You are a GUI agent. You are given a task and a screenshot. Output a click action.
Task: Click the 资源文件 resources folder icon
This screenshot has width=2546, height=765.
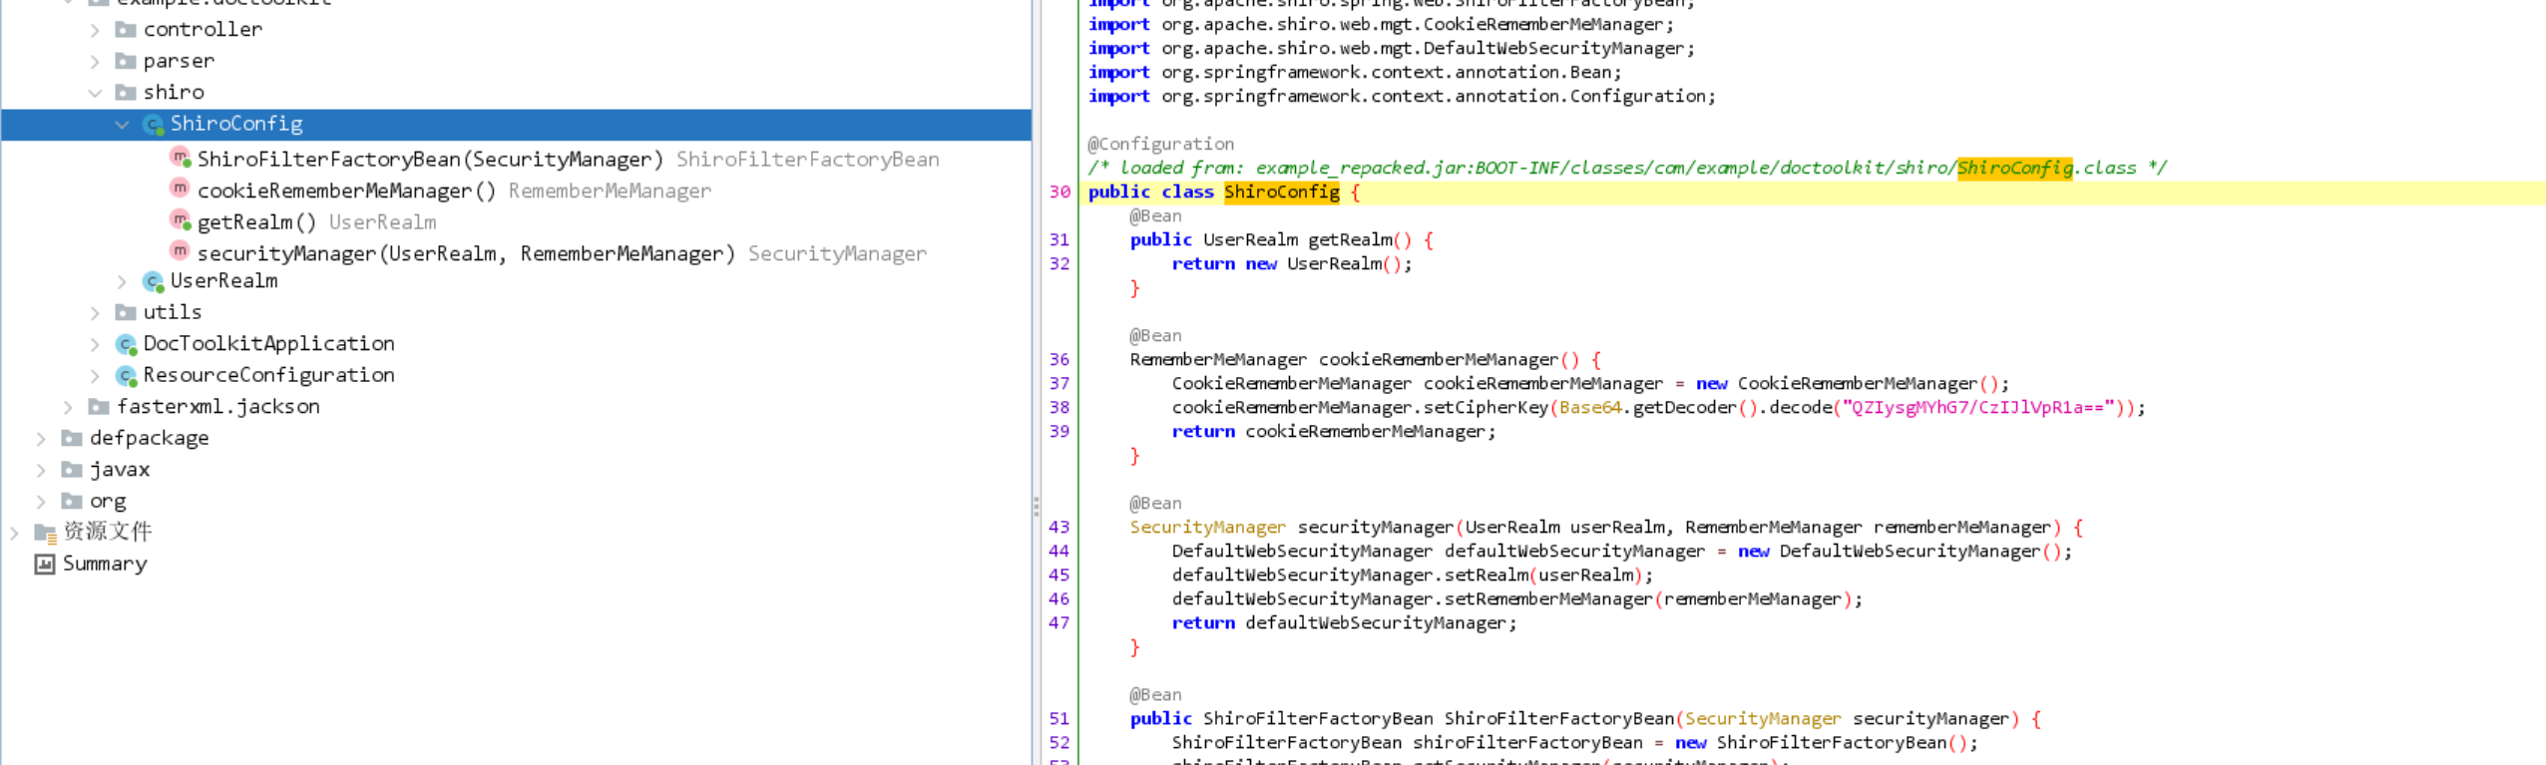point(46,534)
